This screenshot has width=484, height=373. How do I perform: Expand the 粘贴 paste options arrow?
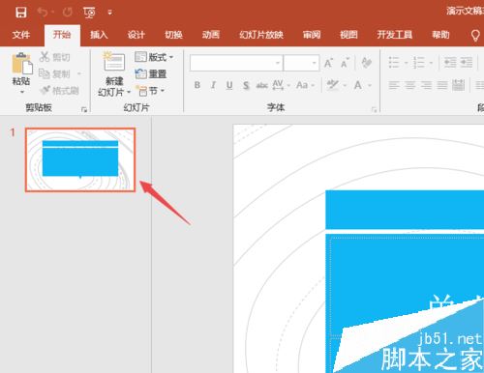(22, 92)
